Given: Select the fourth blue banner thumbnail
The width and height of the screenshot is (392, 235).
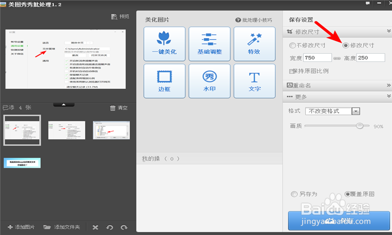Looking at the screenshot, I should point(22,163).
